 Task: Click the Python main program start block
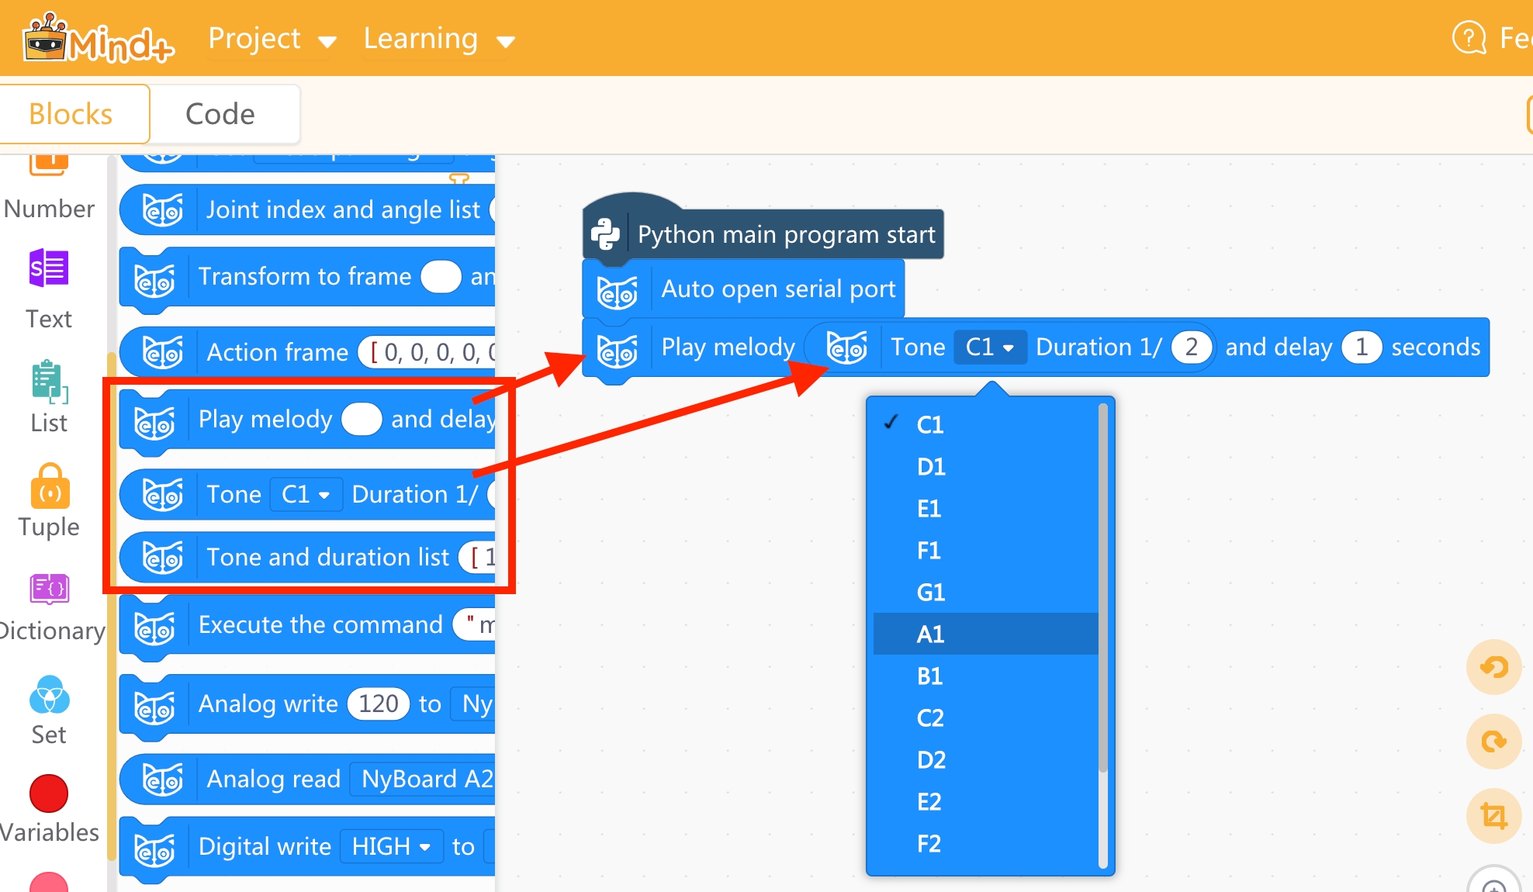(785, 234)
